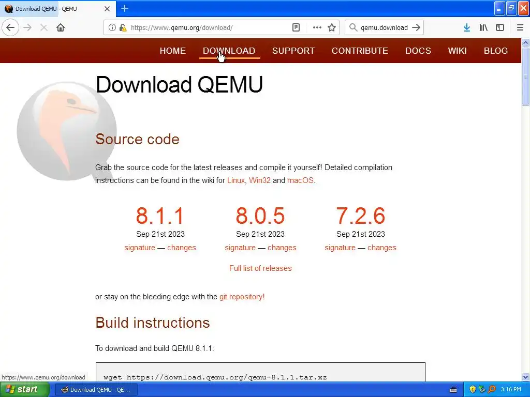Click the qemu.download search box
Viewport: 530px width, 397px height.
pos(385,27)
